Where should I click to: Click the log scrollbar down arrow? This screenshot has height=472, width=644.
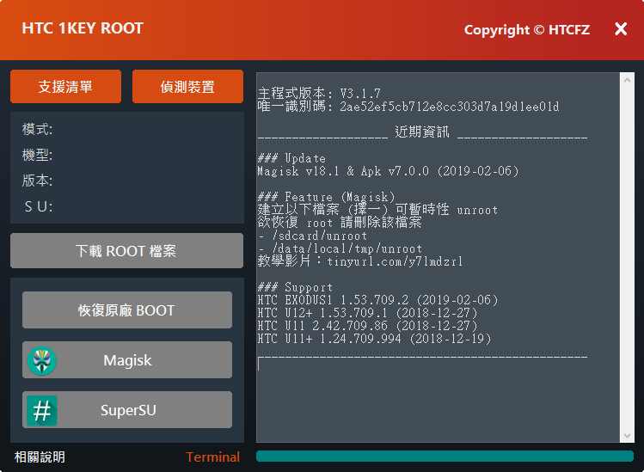pyautogui.click(x=627, y=435)
